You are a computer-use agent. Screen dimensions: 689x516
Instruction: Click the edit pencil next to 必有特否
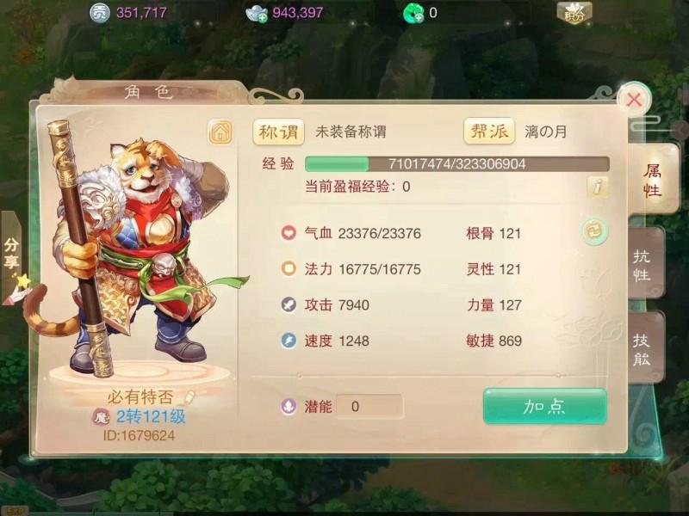coord(189,397)
